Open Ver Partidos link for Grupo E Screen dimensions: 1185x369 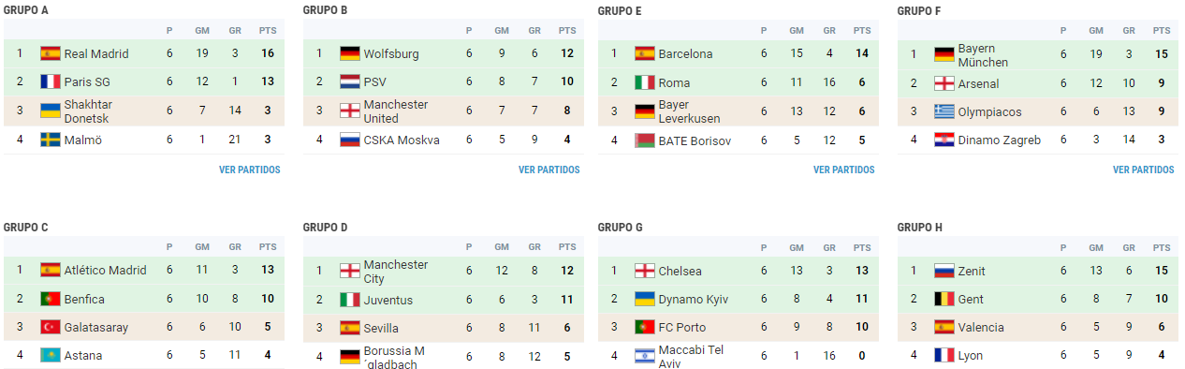pos(844,170)
